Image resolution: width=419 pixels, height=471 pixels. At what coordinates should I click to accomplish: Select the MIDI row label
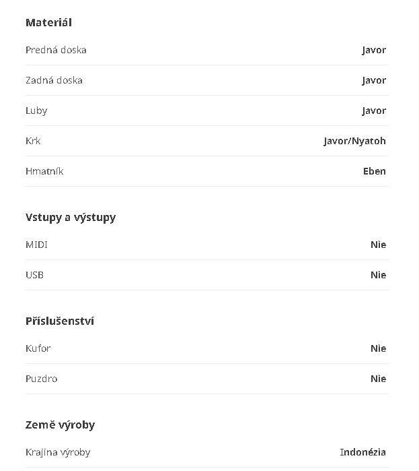point(36,245)
